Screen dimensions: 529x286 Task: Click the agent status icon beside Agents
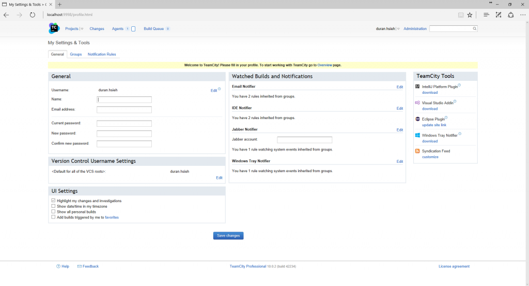click(133, 29)
